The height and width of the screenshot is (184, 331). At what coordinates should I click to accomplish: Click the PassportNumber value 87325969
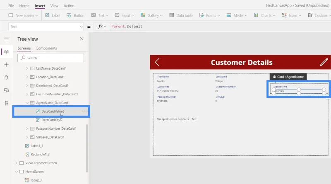pos(162,101)
